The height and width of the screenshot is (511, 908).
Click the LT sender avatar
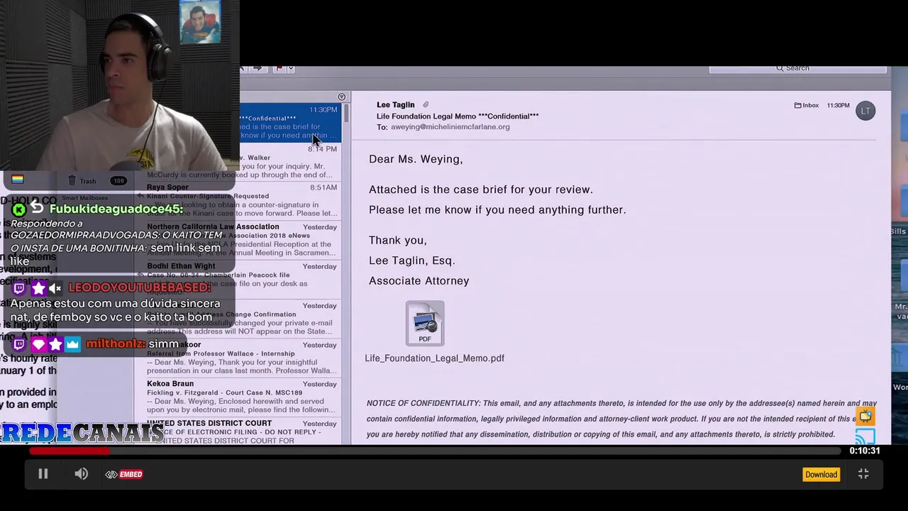[x=865, y=111]
